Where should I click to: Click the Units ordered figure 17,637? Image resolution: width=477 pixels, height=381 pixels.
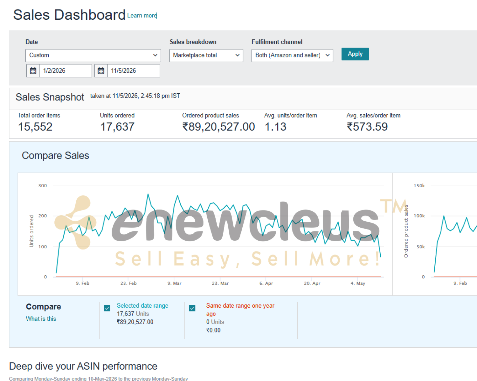click(x=117, y=127)
